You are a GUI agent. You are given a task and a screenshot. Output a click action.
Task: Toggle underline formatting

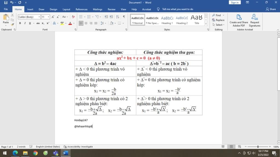pos(30,23)
